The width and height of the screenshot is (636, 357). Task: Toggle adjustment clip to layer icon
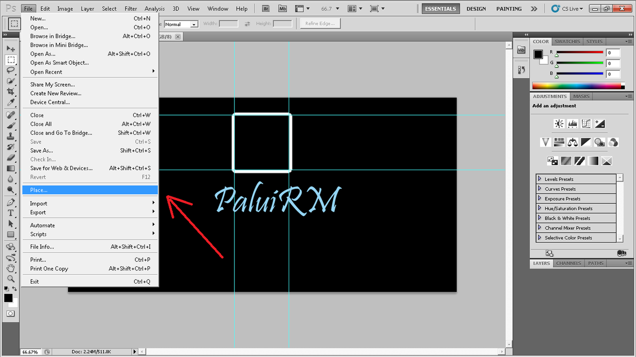(x=621, y=253)
